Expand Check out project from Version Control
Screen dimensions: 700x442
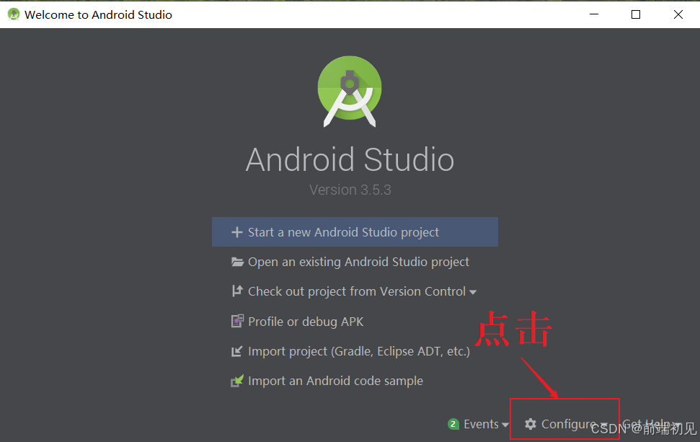tap(354, 291)
